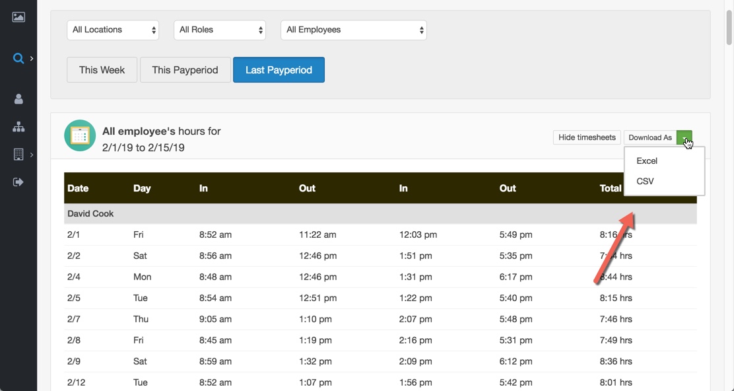
Task: Switch to This Week view
Action: [102, 69]
